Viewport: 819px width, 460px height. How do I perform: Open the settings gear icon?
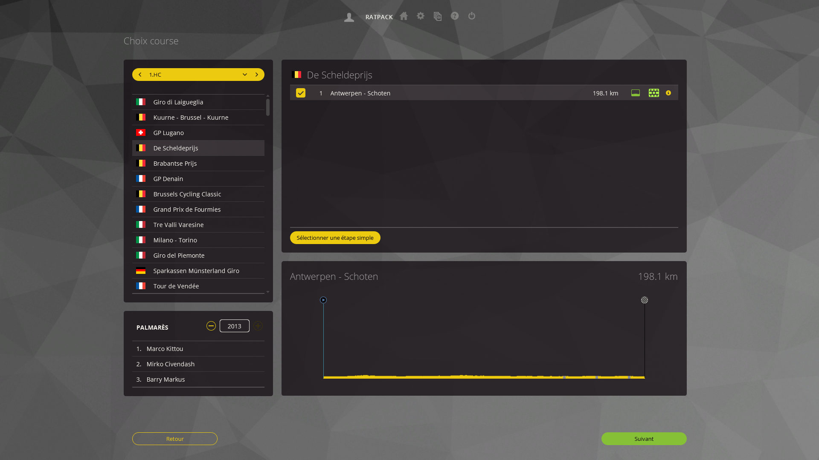coord(420,16)
